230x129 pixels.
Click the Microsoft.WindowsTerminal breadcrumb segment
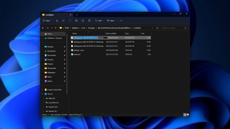(114, 28)
